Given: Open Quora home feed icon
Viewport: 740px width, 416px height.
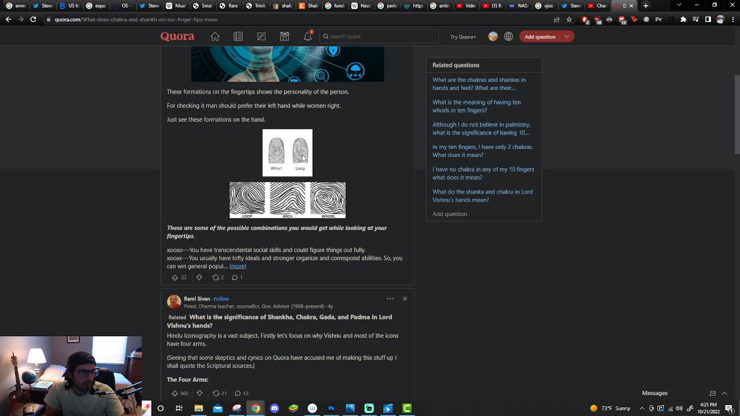Looking at the screenshot, I should (x=215, y=36).
